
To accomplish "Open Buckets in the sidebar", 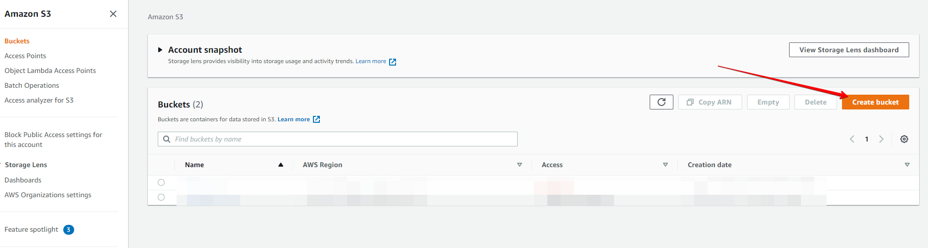I will point(17,41).
